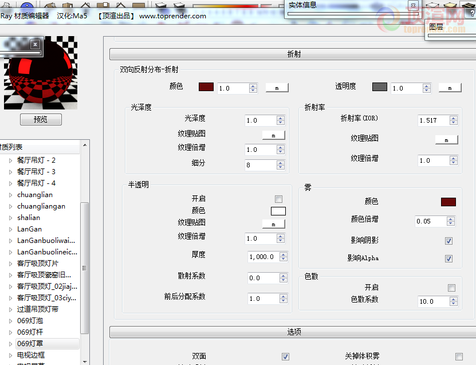476x365 pixels.
Task: Click the 透明度 texture m button
Action: click(450, 88)
